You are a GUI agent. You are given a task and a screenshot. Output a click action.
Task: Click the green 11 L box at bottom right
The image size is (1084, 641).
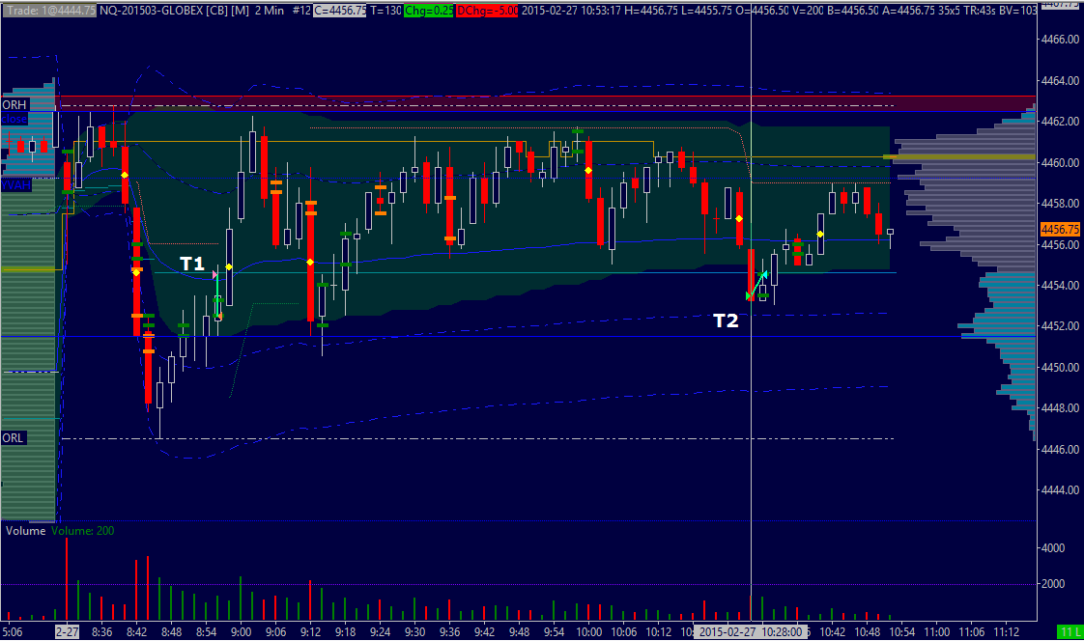tap(1070, 631)
